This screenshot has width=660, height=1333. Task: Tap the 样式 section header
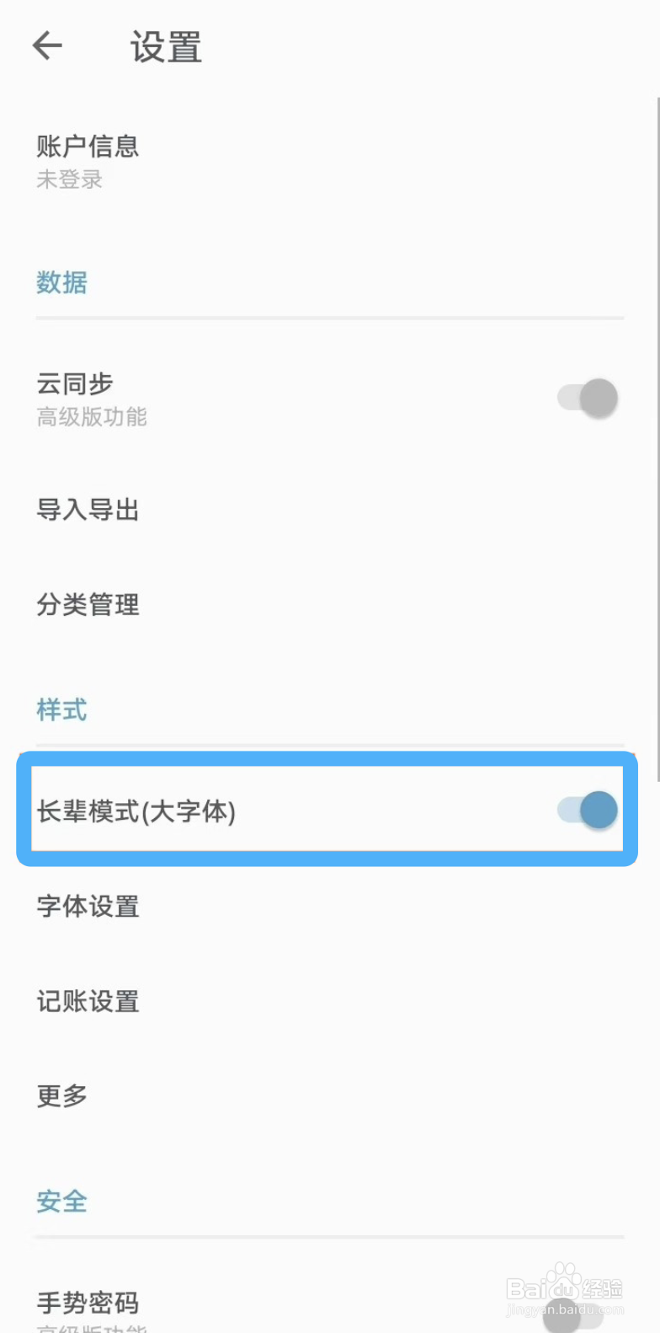click(x=61, y=709)
